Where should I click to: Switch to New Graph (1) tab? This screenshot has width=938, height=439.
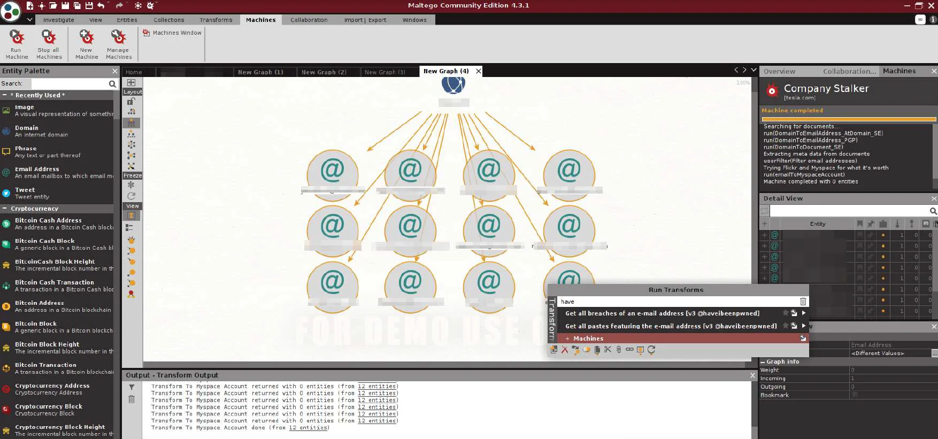tap(260, 72)
